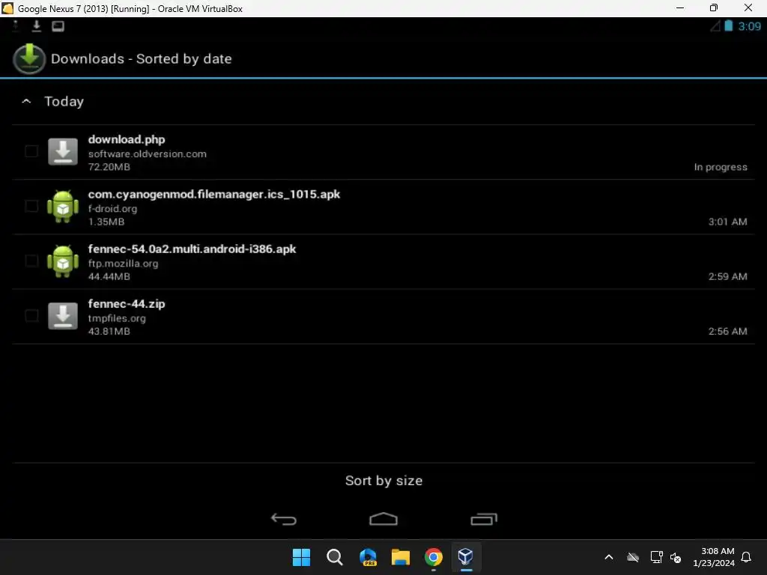Open network status tray icon
The image size is (767, 575).
656,557
